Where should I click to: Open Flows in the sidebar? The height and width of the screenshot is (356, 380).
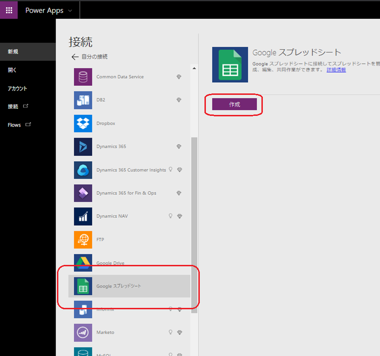[x=14, y=125]
